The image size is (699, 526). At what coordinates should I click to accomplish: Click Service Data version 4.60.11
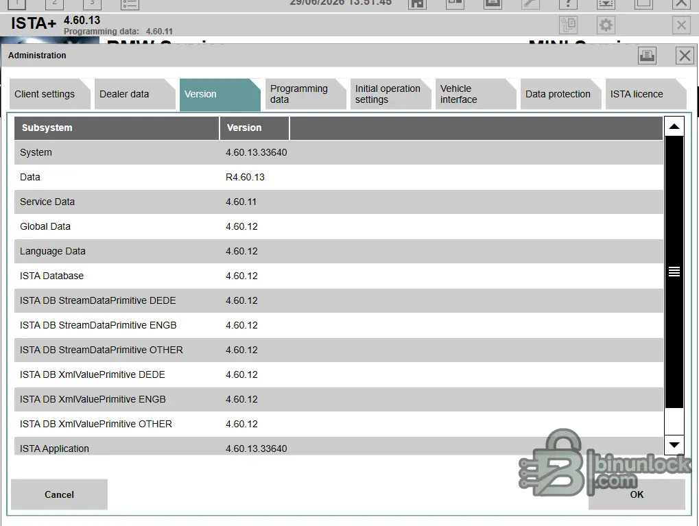(241, 202)
